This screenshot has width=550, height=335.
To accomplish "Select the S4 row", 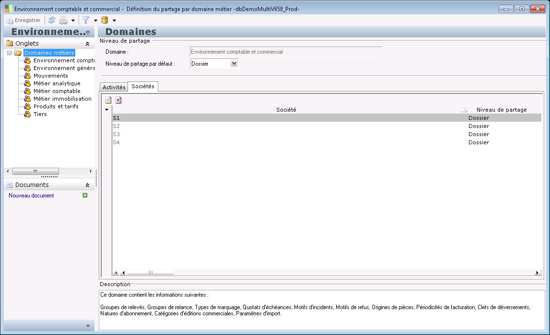I will pyautogui.click(x=327, y=142).
